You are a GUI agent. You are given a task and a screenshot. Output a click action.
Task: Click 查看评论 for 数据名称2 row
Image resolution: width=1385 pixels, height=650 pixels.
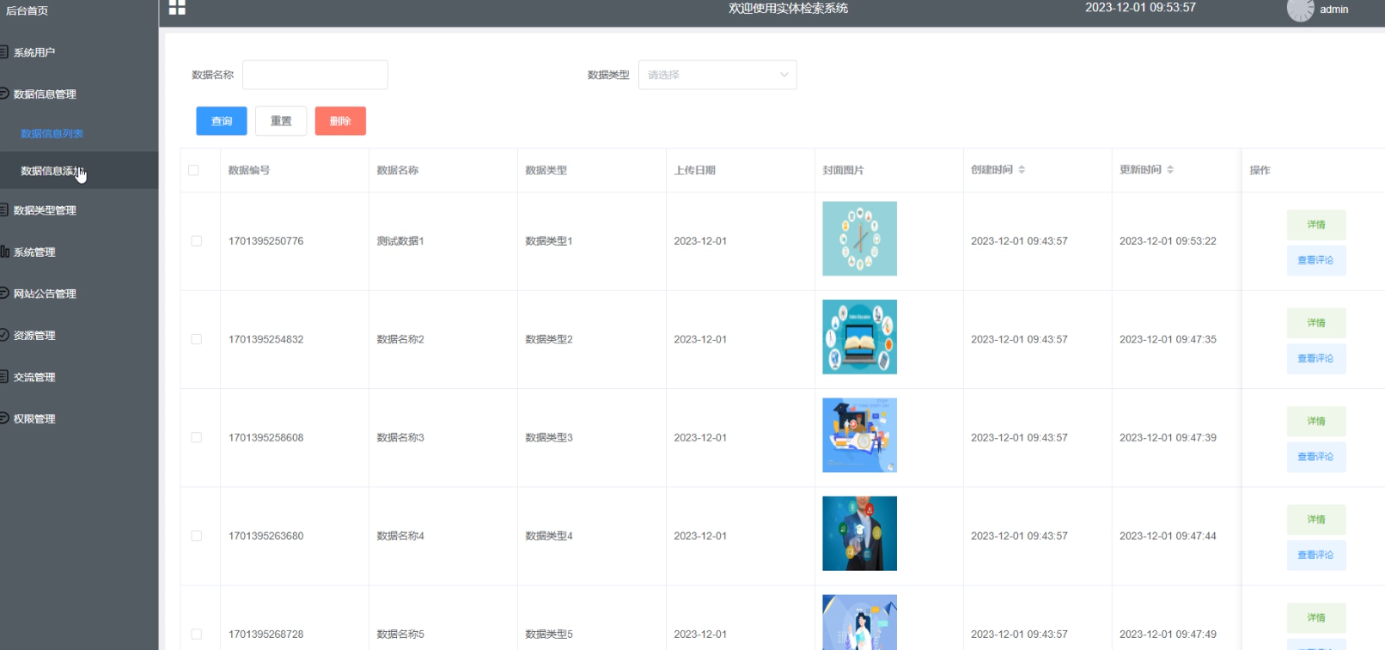pyautogui.click(x=1316, y=358)
